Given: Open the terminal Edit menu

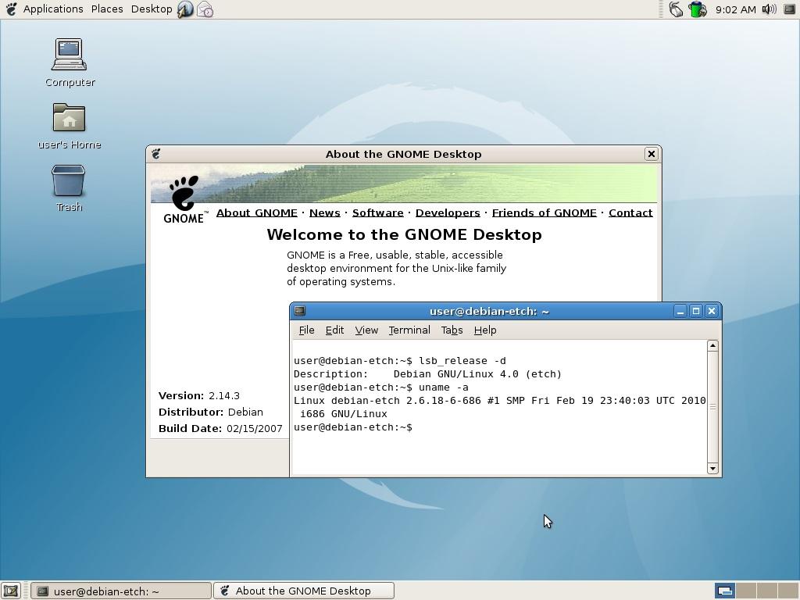Looking at the screenshot, I should 334,330.
